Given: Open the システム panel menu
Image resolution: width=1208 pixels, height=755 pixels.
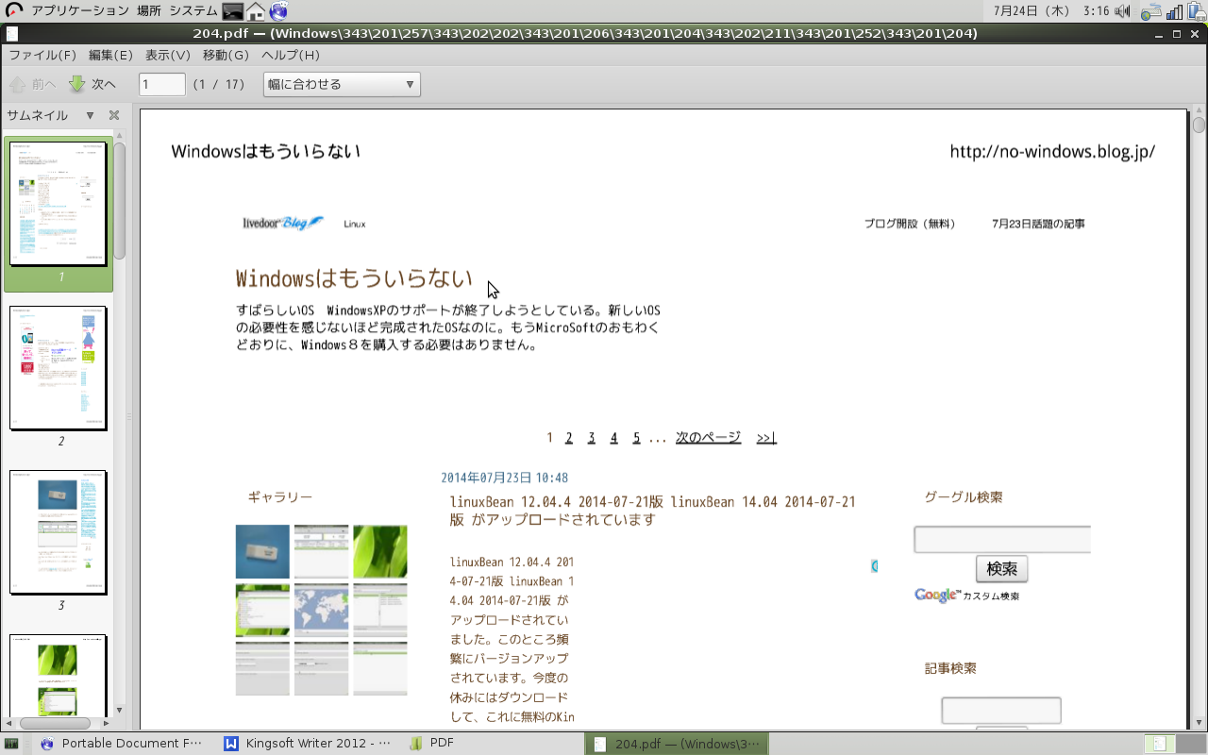Looking at the screenshot, I should point(194,11).
